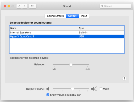The width and height of the screenshot is (134, 102).
Task: Select Internal Speakers as output device
Action: click(67, 33)
